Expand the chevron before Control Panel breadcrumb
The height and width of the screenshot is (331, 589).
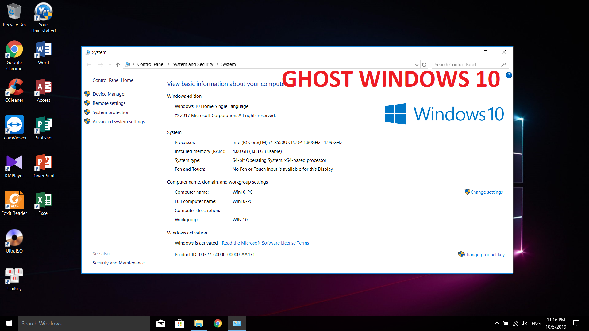(133, 64)
